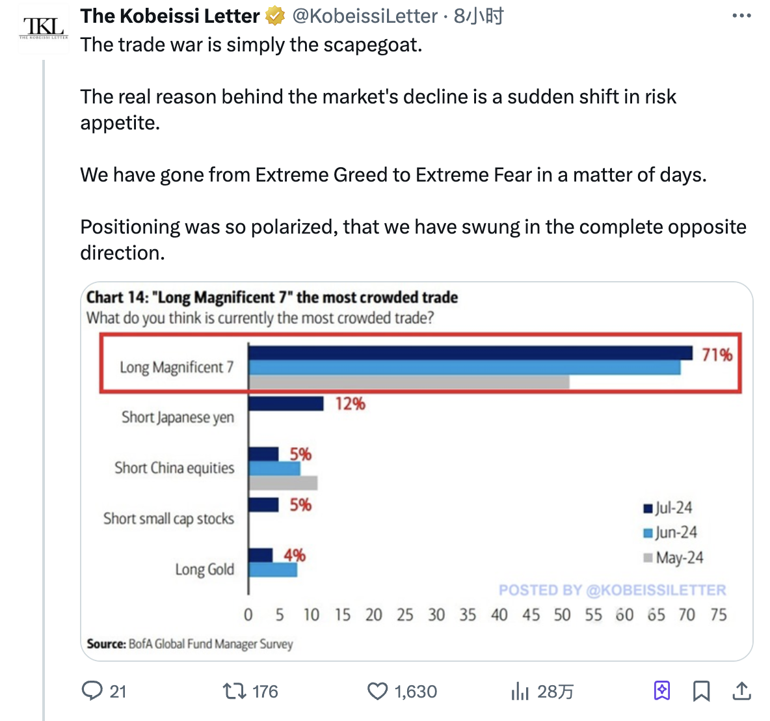This screenshot has height=721, width=770.
Task: Click the 71% label on Magnificent 7 bar
Action: click(x=717, y=355)
